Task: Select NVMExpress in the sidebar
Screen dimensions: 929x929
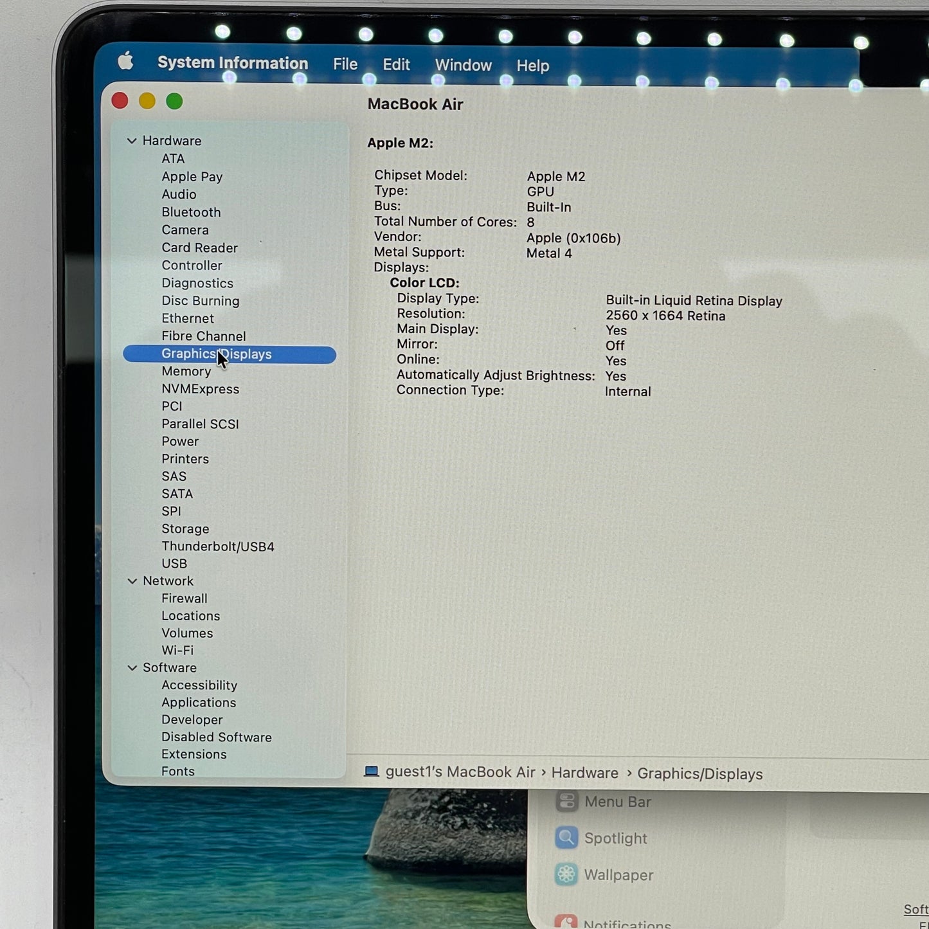Action: 201,389
